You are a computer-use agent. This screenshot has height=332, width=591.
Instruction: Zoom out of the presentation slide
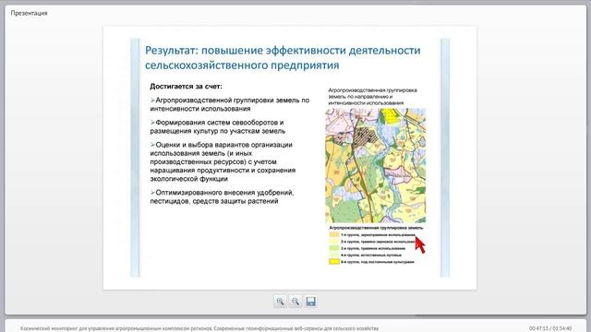tap(295, 302)
